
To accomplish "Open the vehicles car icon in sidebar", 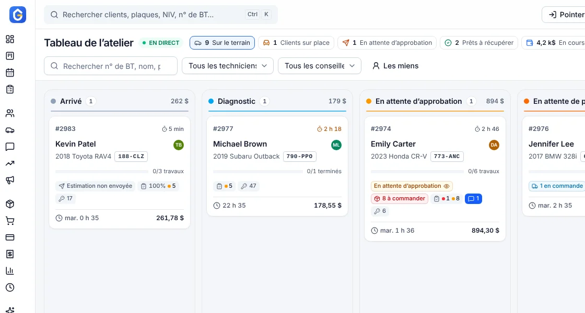I will [x=10, y=130].
